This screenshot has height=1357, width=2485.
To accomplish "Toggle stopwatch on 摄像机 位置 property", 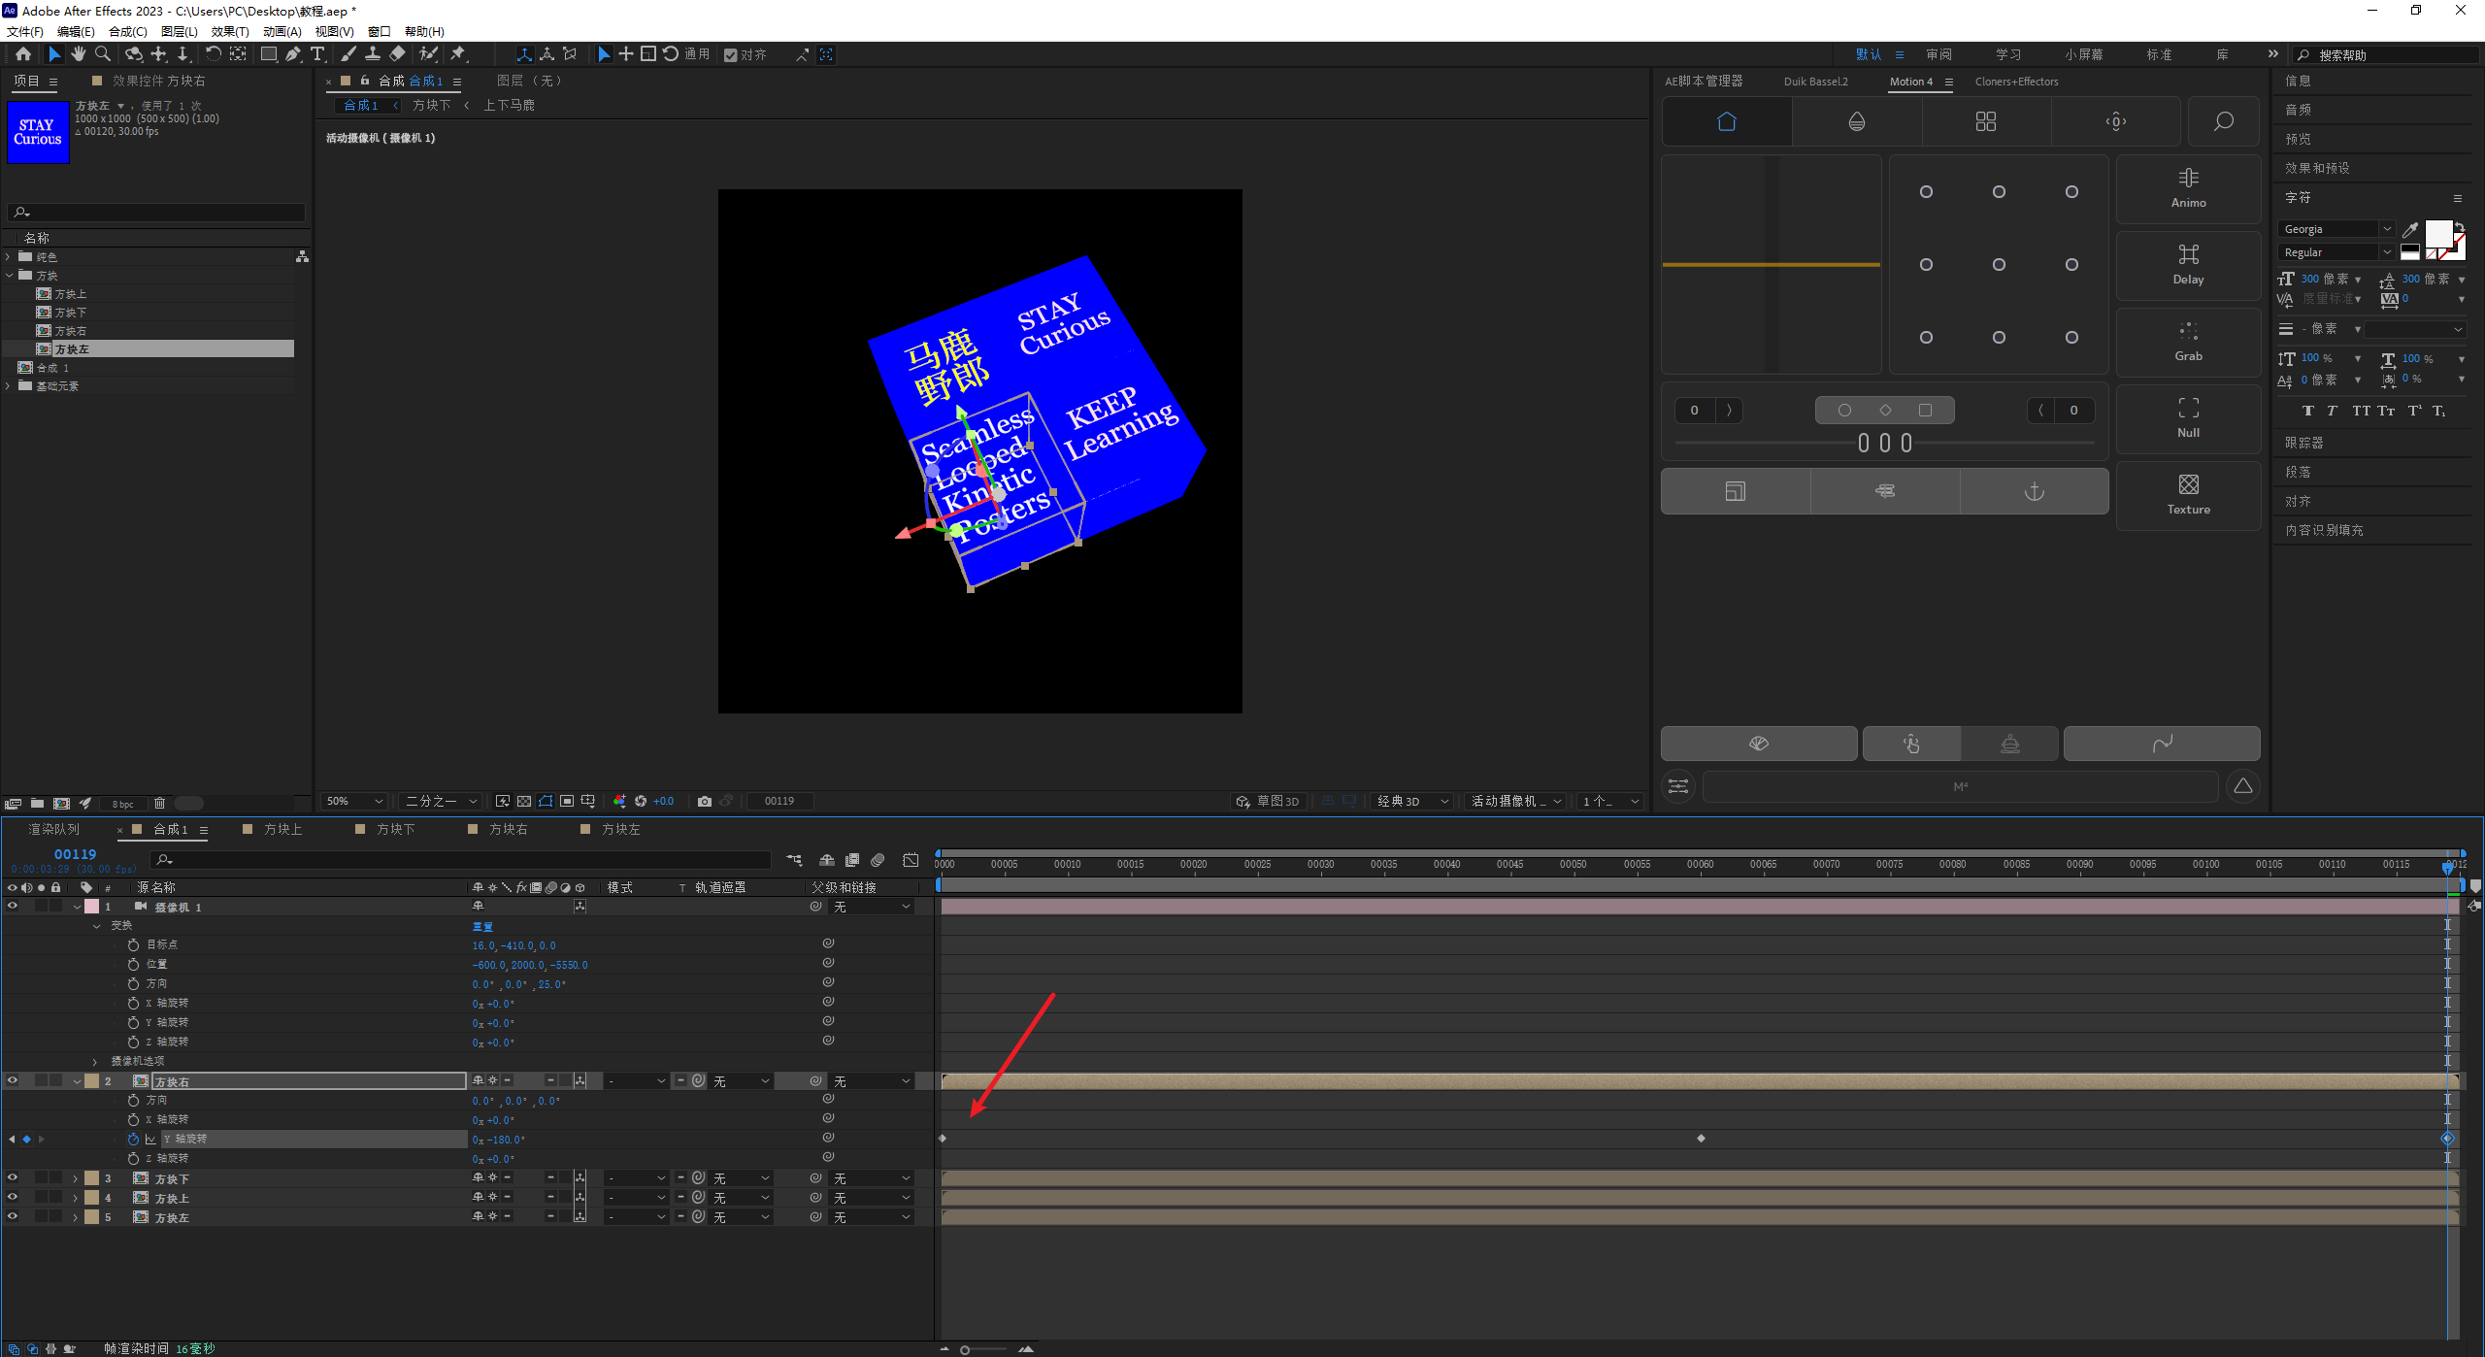I will [x=133, y=964].
